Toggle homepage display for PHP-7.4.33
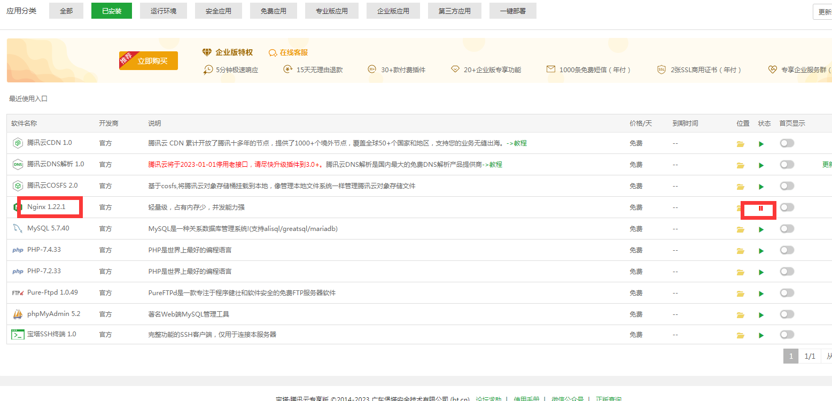This screenshot has height=401, width=832. click(x=787, y=250)
